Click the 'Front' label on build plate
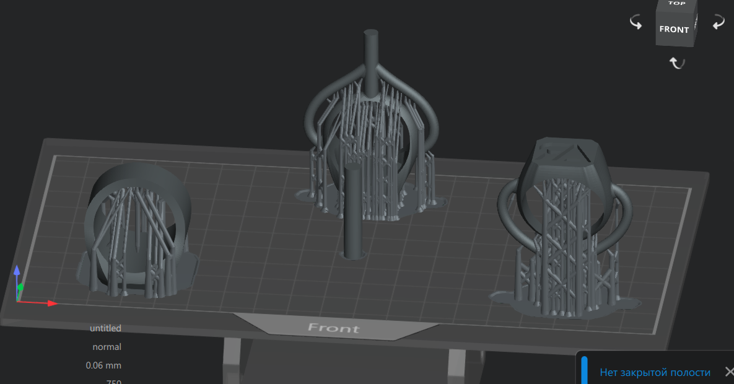Viewport: 734px width, 384px height. 334,328
